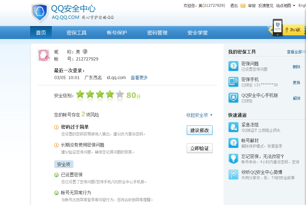
Task: Click the QQ Security Center shield logo
Action: [x=40, y=12]
